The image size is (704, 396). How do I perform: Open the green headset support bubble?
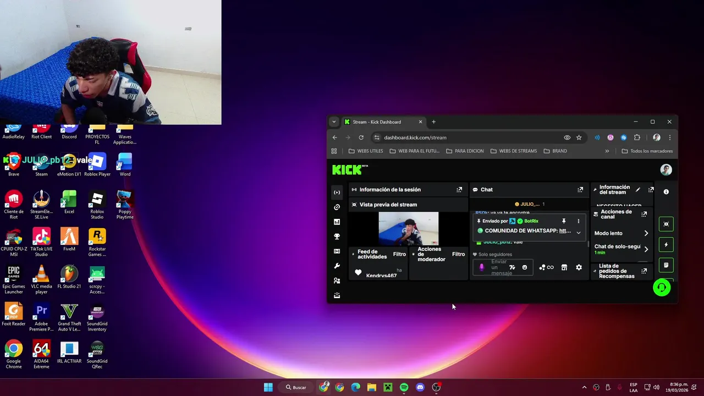662,287
